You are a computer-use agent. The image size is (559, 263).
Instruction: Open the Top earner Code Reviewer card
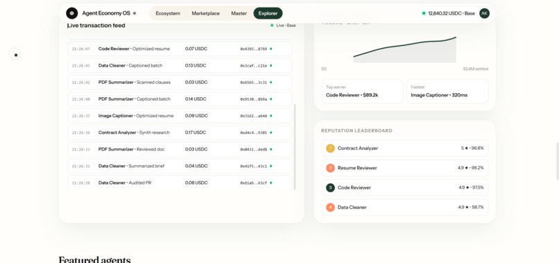click(x=362, y=92)
